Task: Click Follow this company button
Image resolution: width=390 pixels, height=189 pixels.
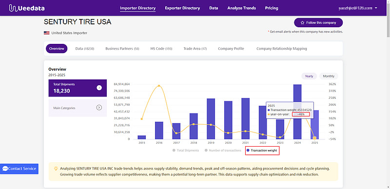Action: (x=318, y=22)
